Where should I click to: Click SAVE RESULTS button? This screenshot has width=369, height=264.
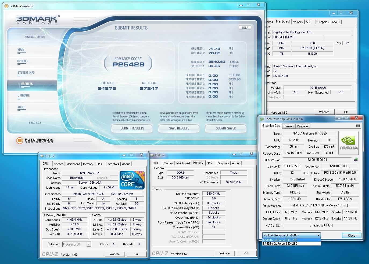[179, 128]
